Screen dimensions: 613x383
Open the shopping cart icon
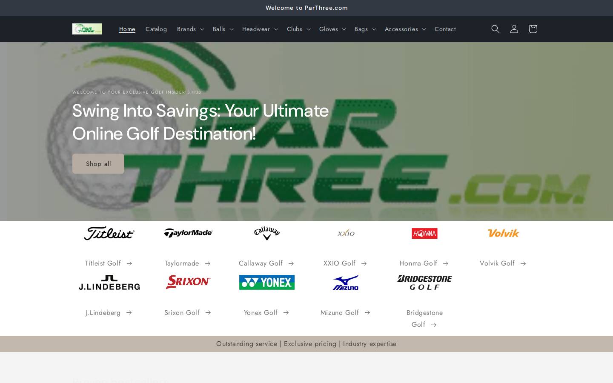(x=533, y=29)
